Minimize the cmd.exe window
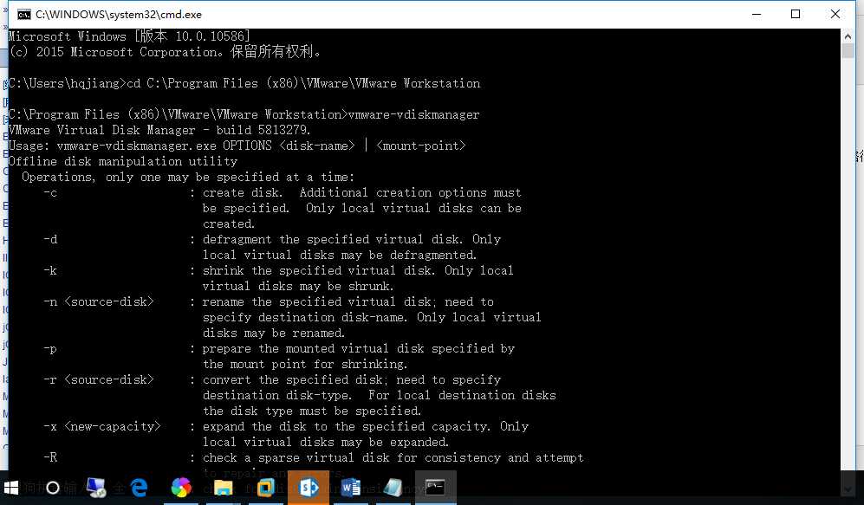This screenshot has height=505, width=864. (757, 15)
